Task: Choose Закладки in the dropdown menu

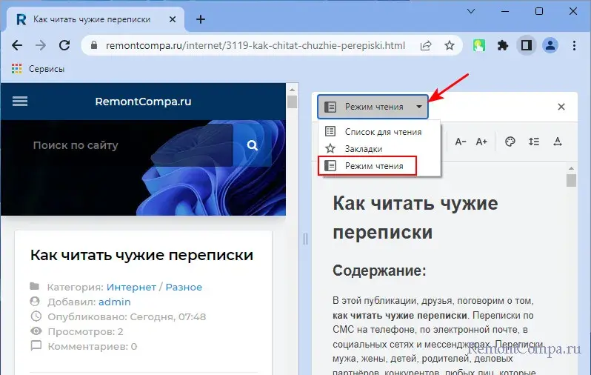Action: pyautogui.click(x=364, y=148)
